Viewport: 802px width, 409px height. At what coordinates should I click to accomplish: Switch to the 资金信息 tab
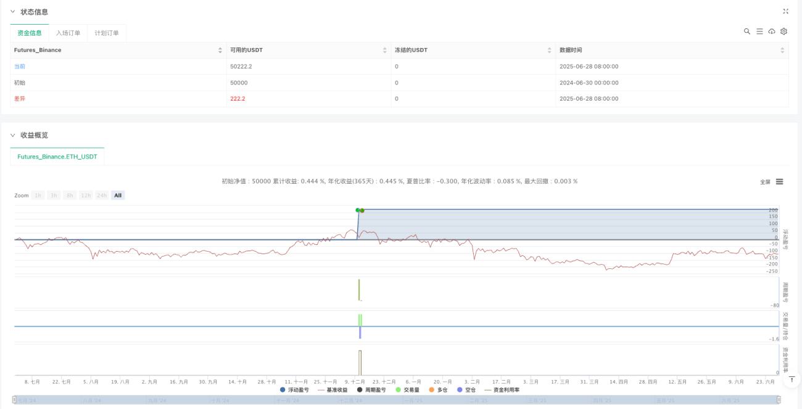[30, 33]
